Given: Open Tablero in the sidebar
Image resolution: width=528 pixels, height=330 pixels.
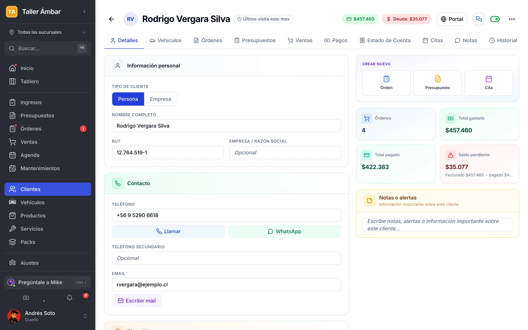Looking at the screenshot, I should click(48, 81).
